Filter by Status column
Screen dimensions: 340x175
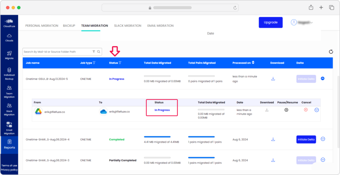point(120,63)
